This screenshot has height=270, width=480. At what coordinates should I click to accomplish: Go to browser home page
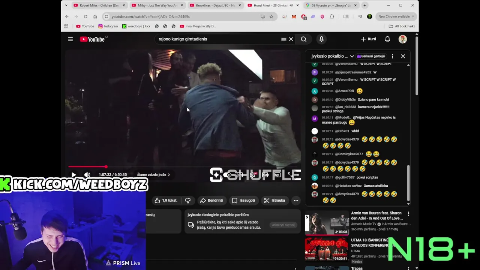click(x=95, y=16)
